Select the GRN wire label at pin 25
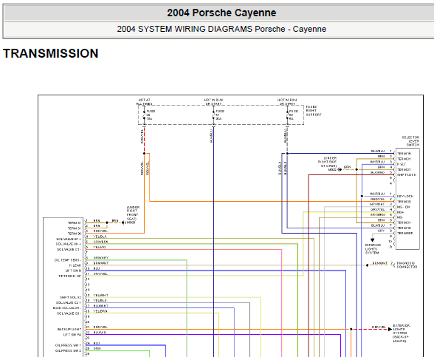434x357 pixels. (x=97, y=349)
